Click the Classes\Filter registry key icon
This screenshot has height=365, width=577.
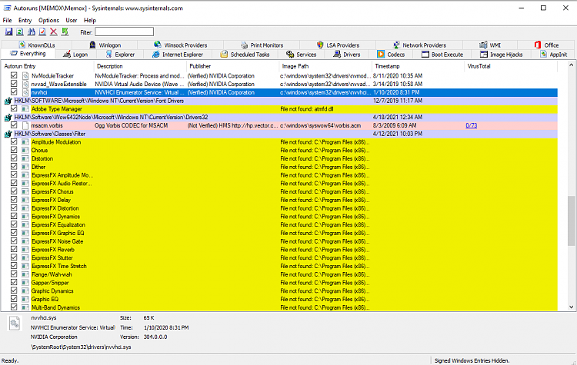click(8, 134)
